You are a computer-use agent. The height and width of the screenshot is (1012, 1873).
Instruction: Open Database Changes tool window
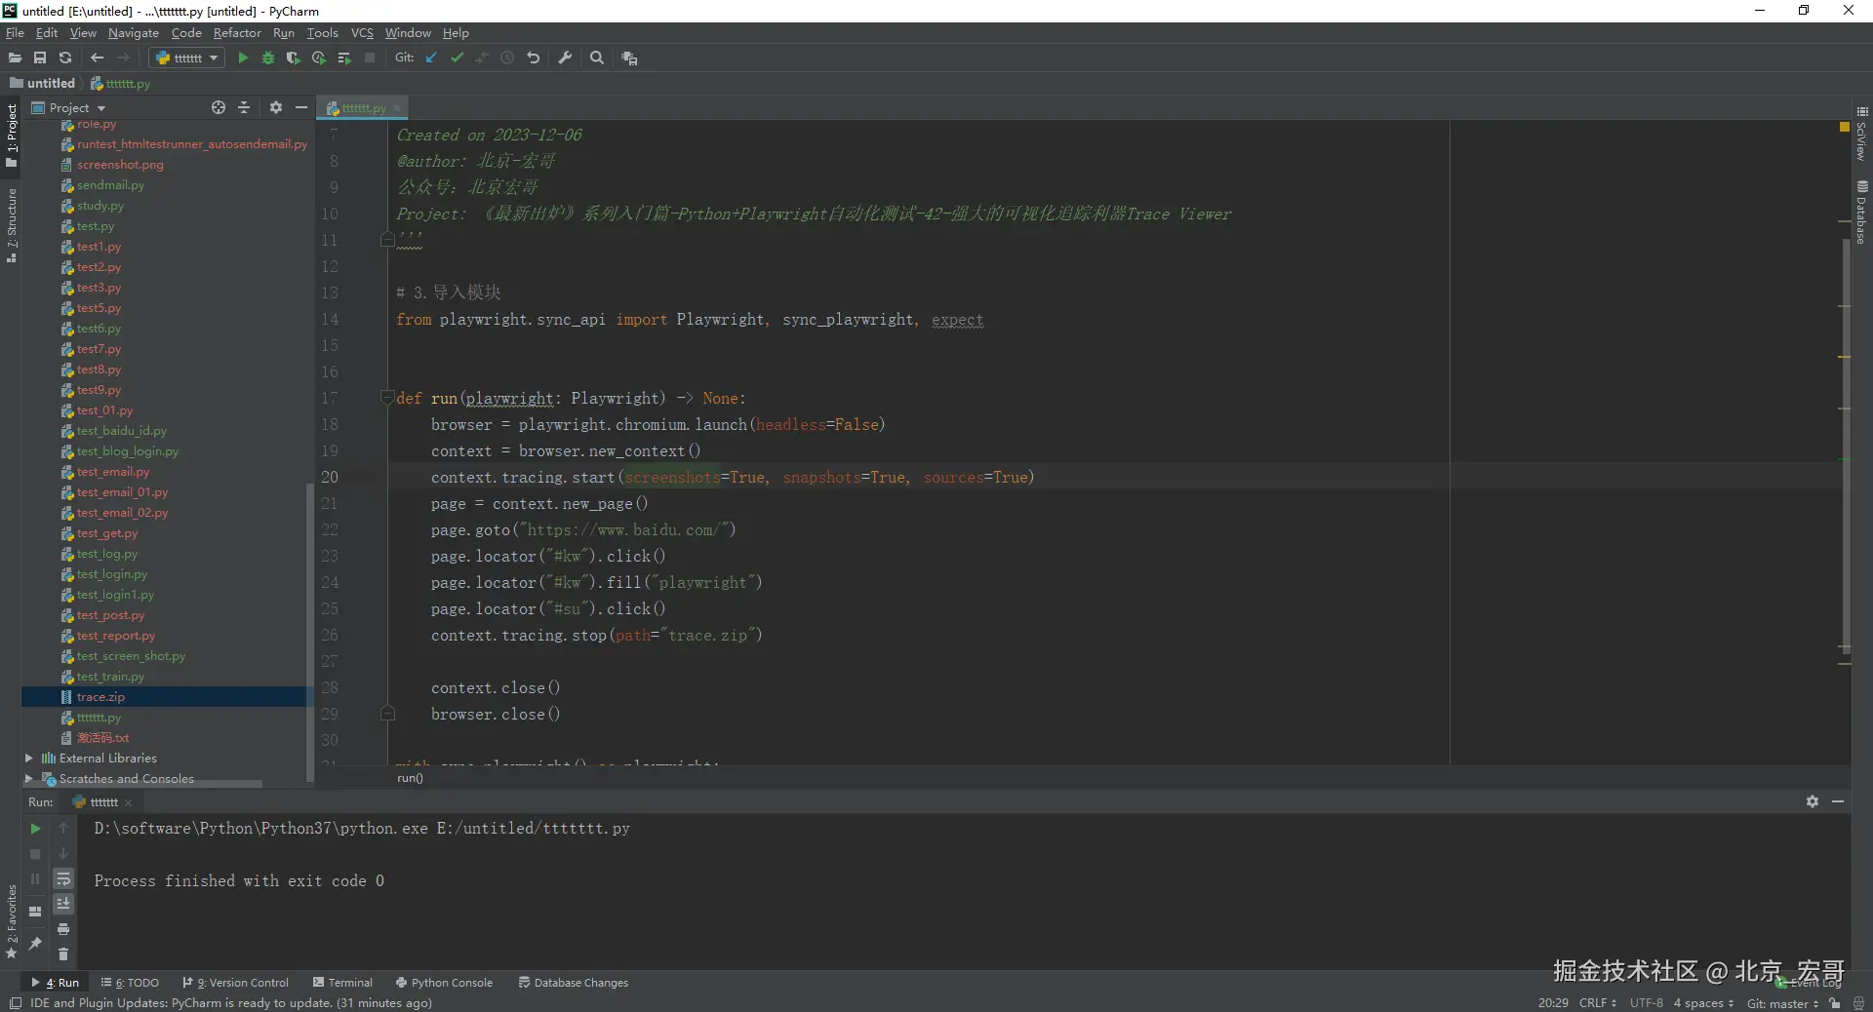point(574,983)
